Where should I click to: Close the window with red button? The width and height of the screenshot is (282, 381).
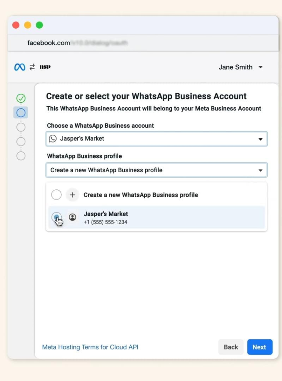pyautogui.click(x=16, y=25)
